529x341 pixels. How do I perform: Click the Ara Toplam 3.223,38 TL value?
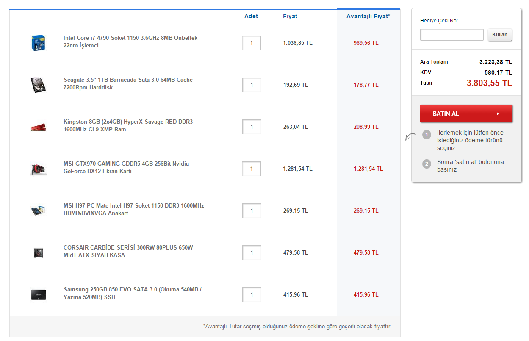[x=496, y=62]
